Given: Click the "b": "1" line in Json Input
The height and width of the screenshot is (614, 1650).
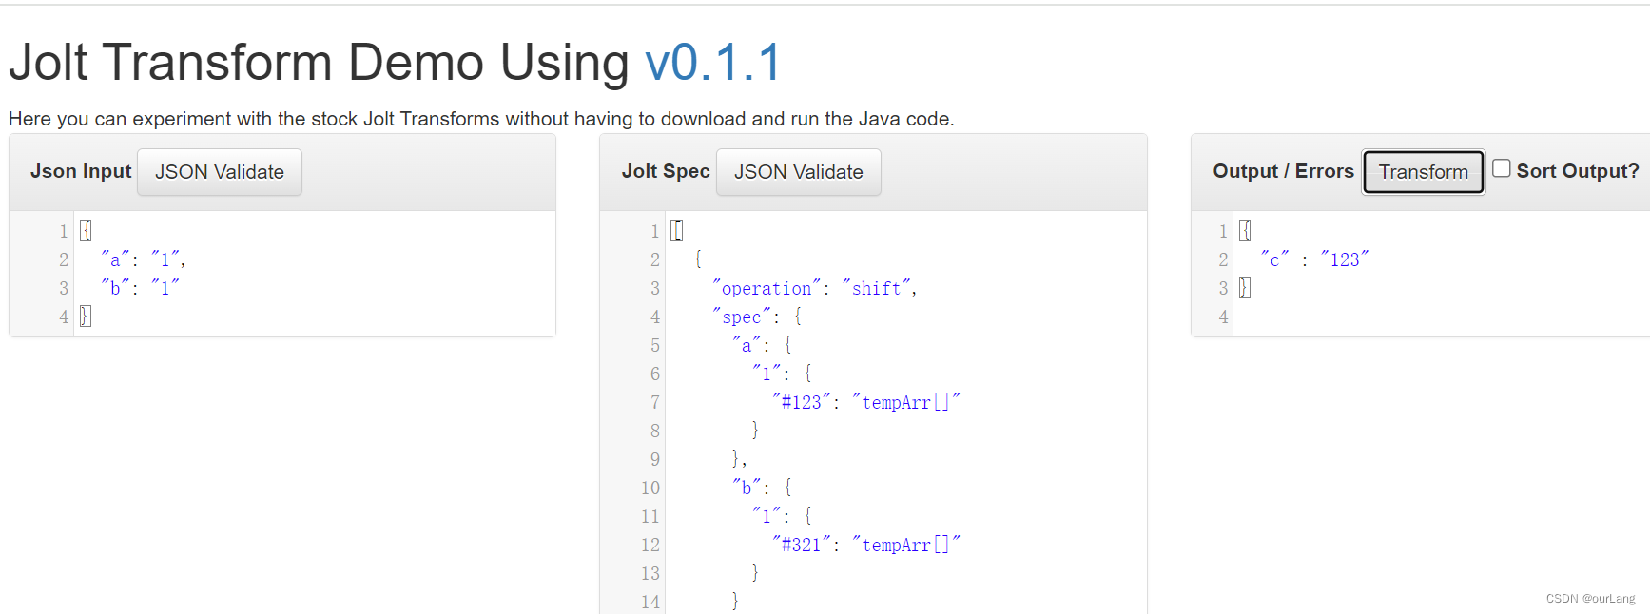Looking at the screenshot, I should click(140, 288).
